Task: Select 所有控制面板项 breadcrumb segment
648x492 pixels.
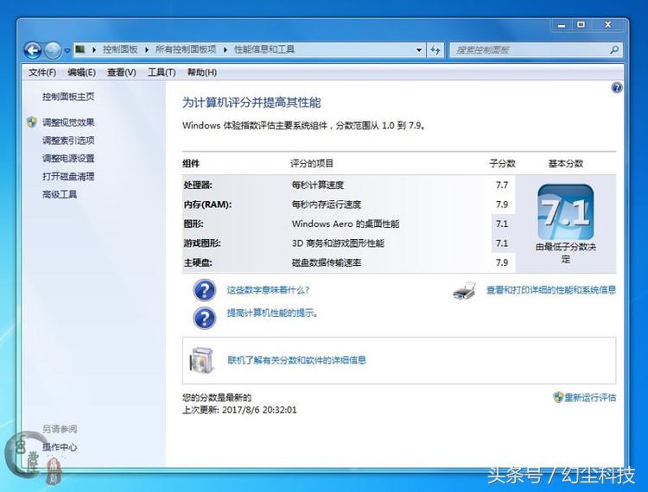Action: coord(186,49)
